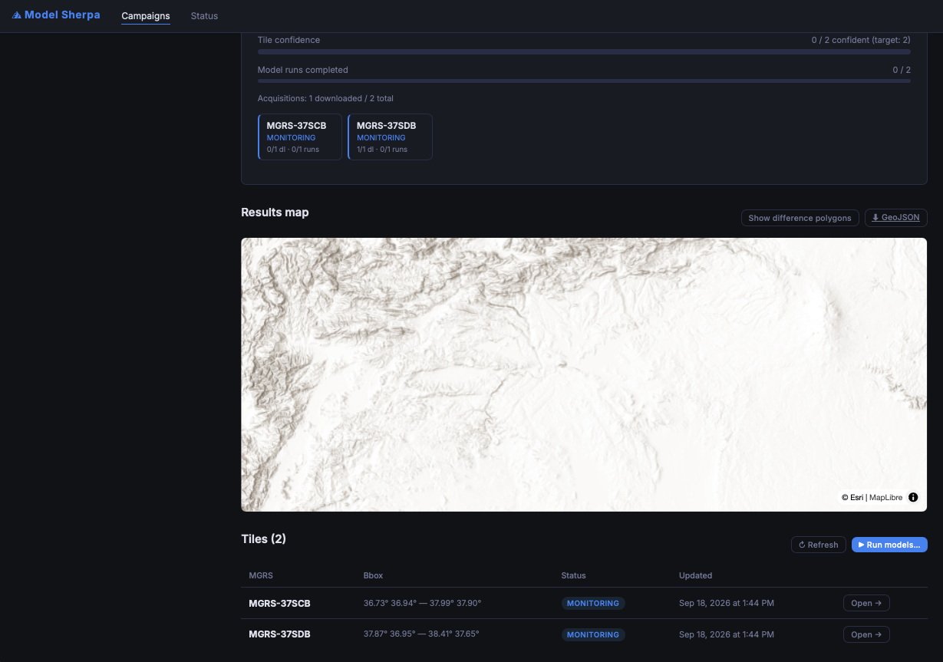
Task: Click bbox value 37.87° 36.95° — 38.41° 37.65°
Action: pos(421,634)
